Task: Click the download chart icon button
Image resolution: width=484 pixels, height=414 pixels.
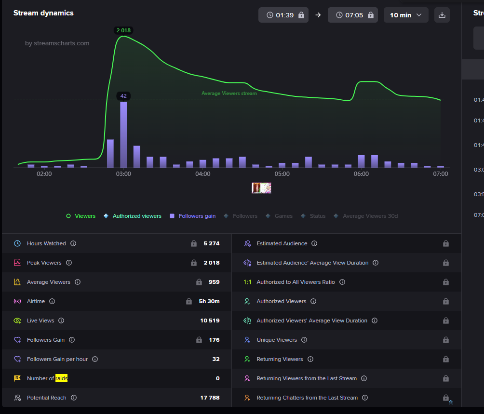Action: click(442, 15)
